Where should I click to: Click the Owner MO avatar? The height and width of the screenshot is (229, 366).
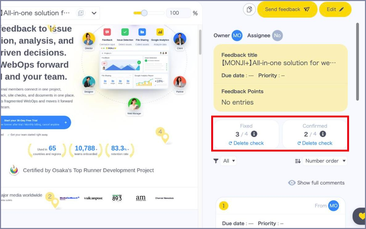(x=237, y=36)
